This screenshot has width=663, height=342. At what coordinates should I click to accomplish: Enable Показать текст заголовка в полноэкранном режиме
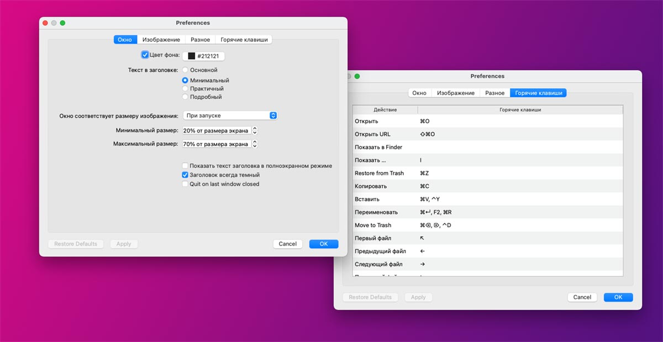[186, 166]
